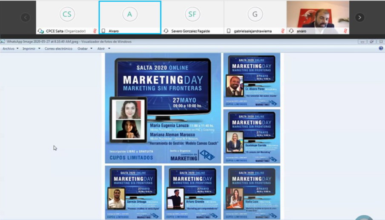The width and height of the screenshot is (385, 220).
Task: Click the Germán Urteaga poster
Action: [133, 192]
